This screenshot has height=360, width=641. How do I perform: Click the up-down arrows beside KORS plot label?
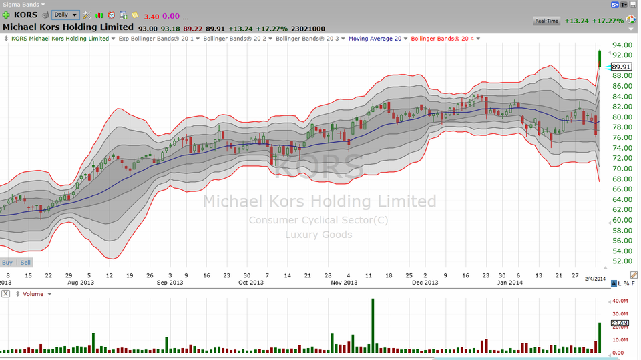[6, 39]
